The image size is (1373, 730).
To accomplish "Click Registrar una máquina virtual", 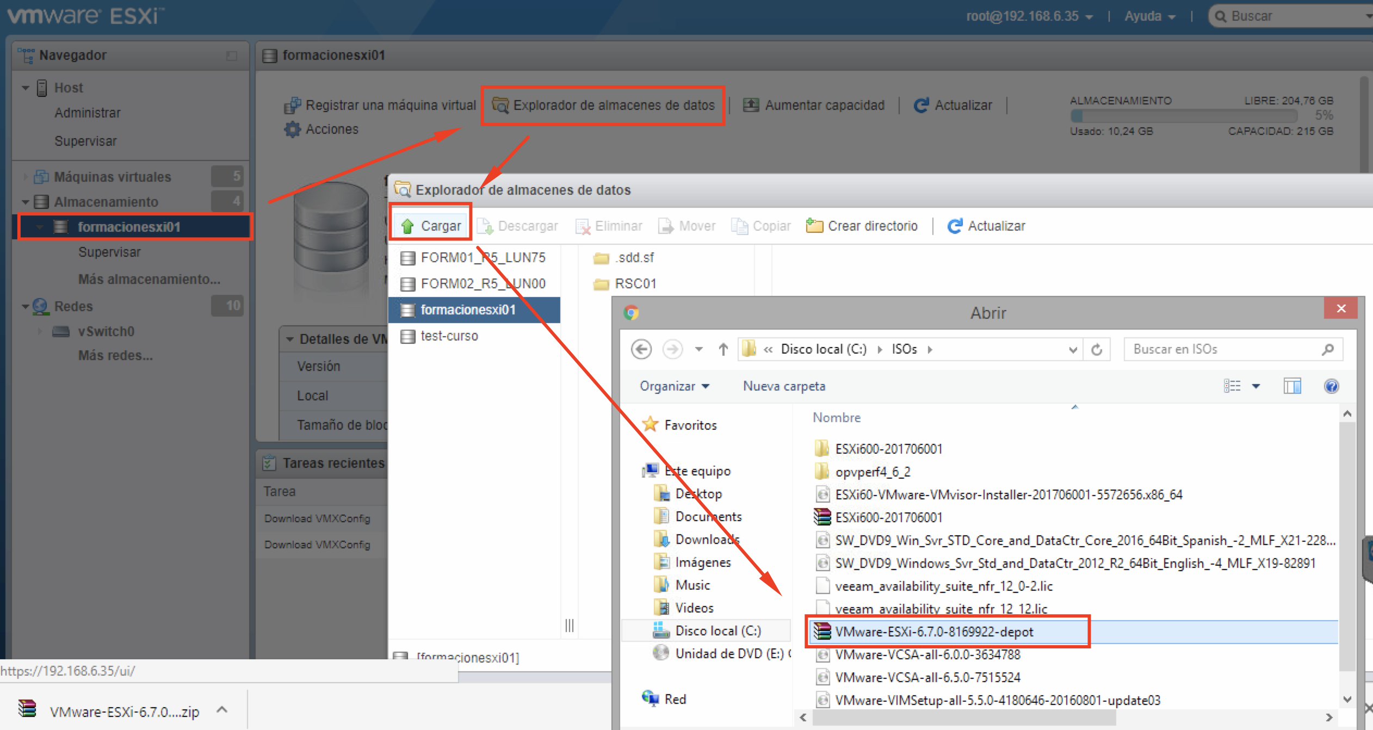I will point(380,105).
